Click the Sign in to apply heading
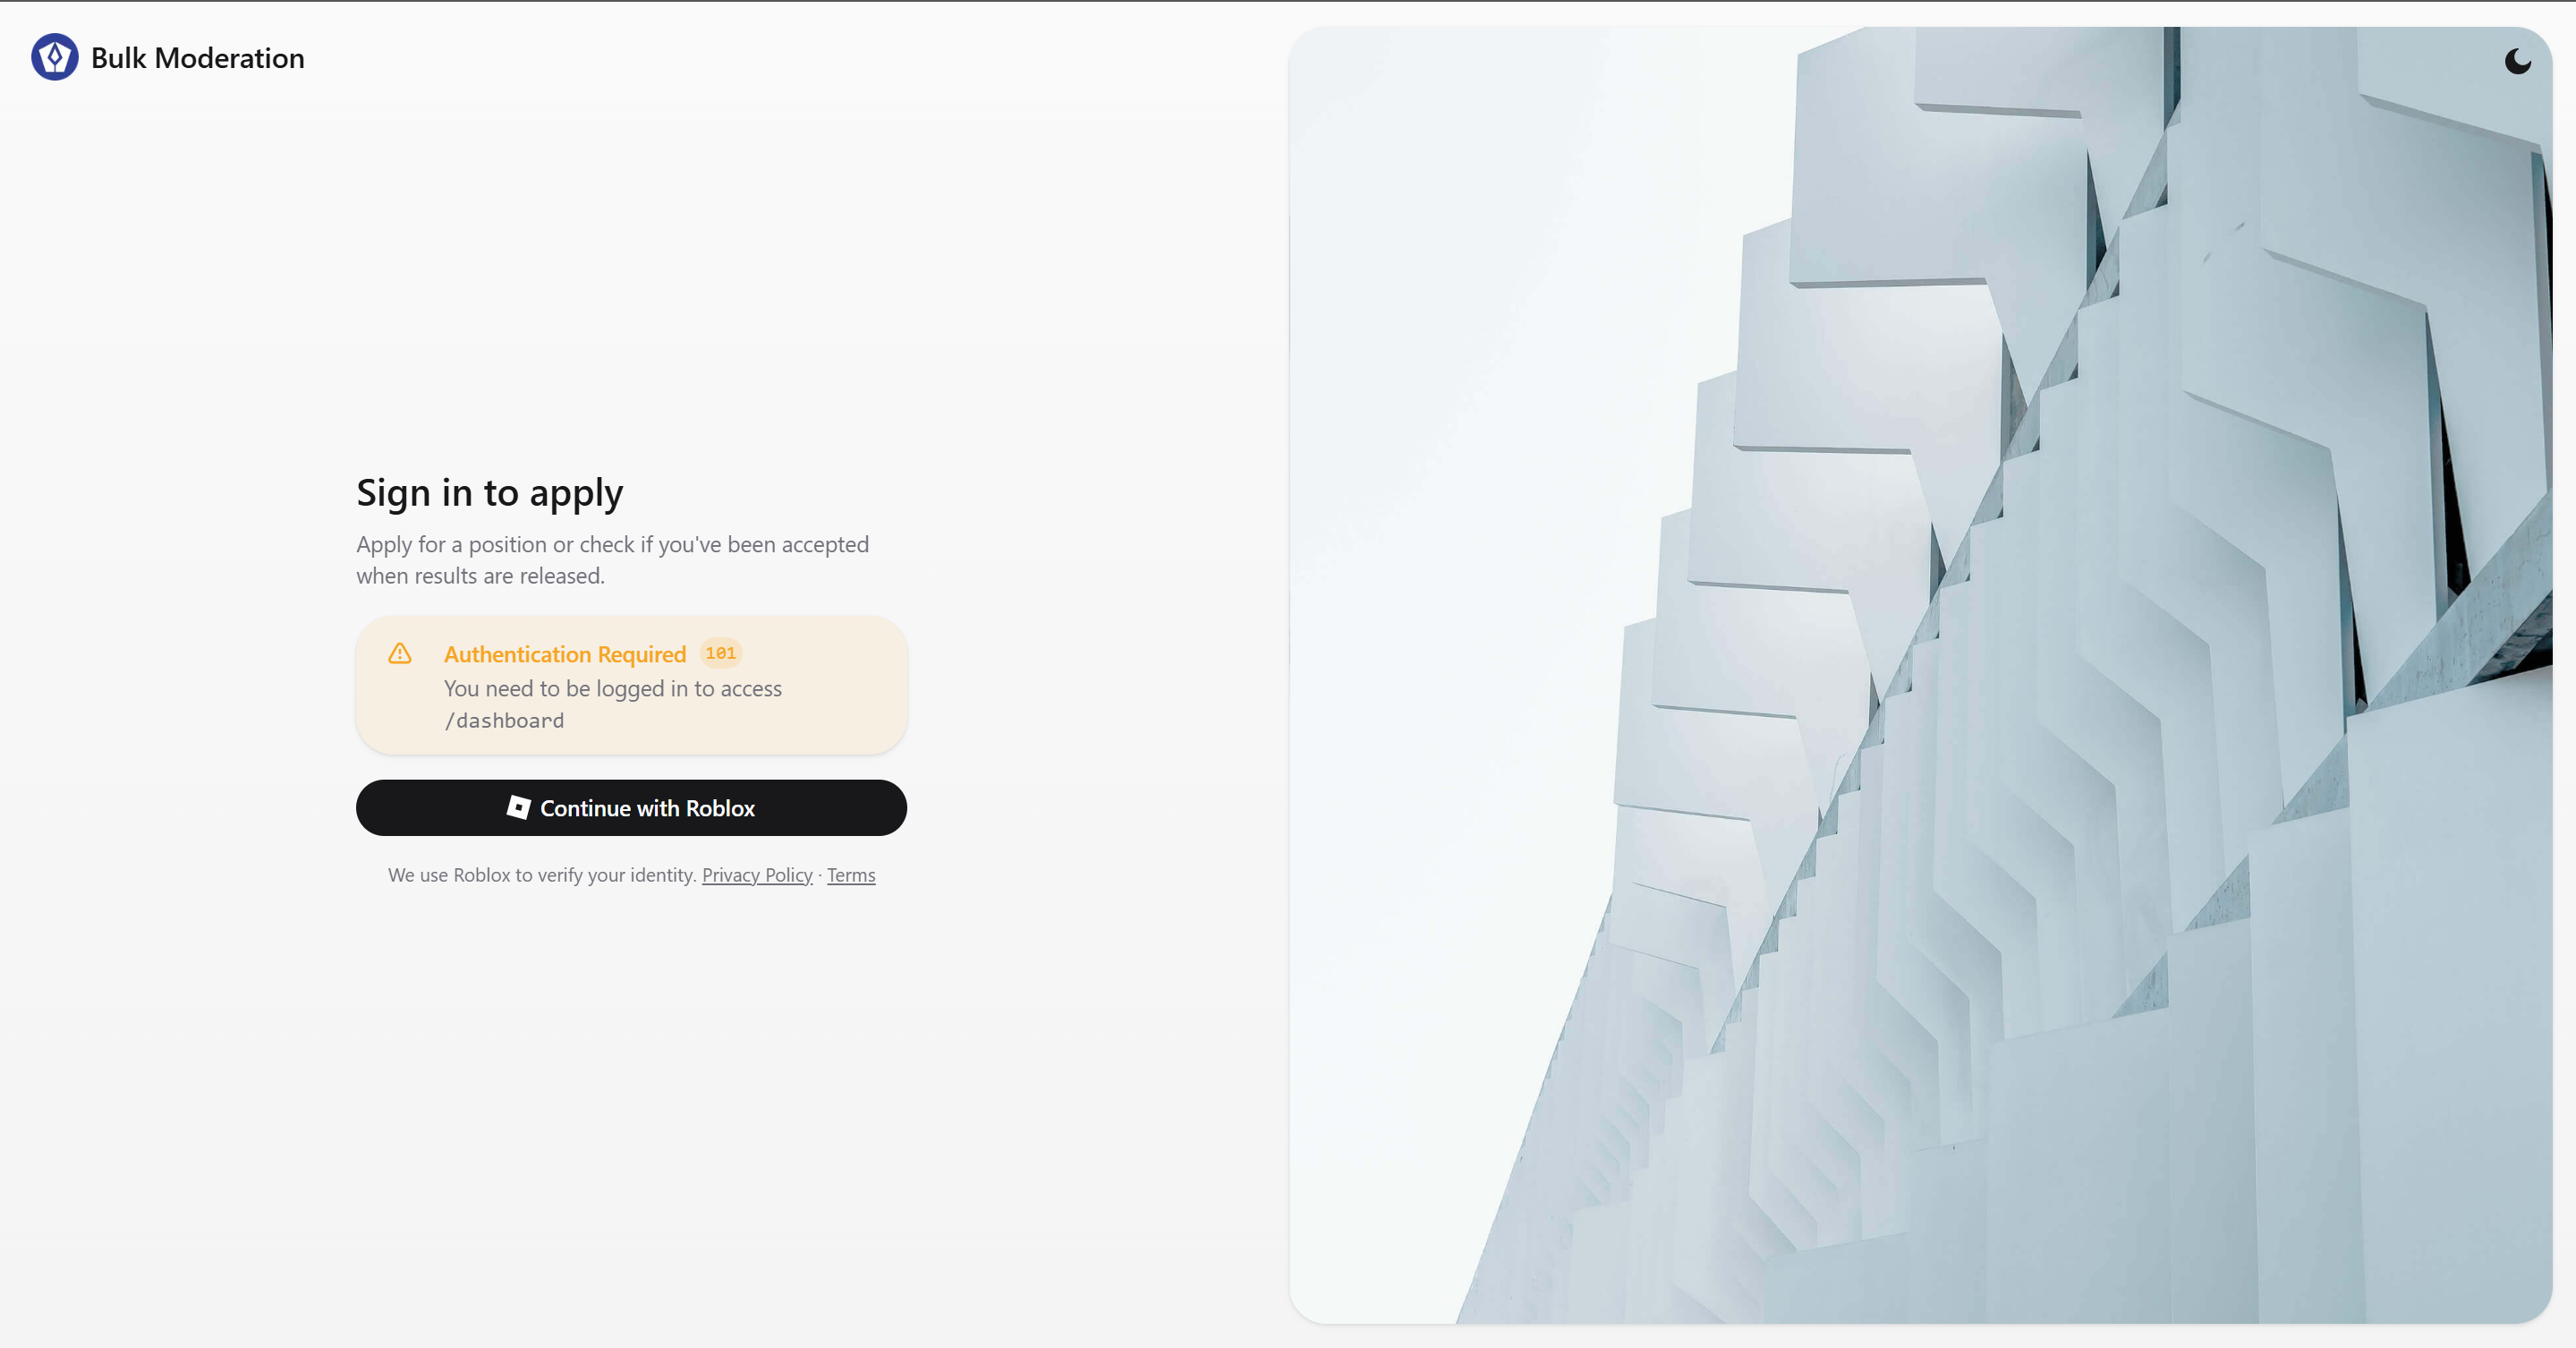 click(x=490, y=493)
